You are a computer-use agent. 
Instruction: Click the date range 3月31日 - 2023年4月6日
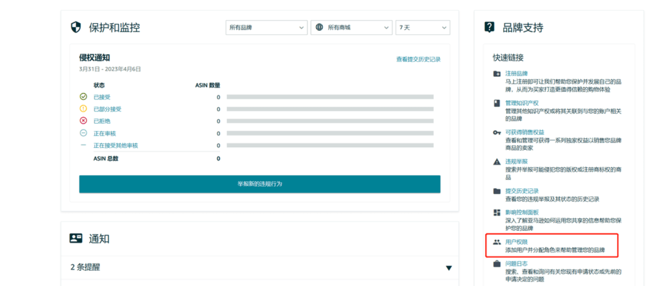tap(110, 69)
